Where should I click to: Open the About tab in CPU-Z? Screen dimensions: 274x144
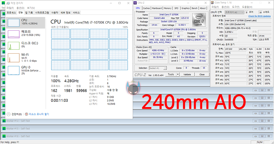(203, 8)
